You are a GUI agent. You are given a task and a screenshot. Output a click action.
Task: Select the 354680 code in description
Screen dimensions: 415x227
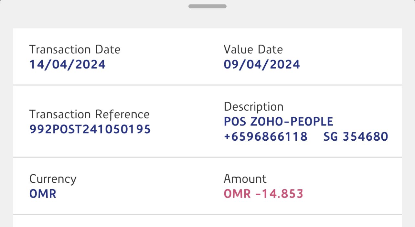365,136
